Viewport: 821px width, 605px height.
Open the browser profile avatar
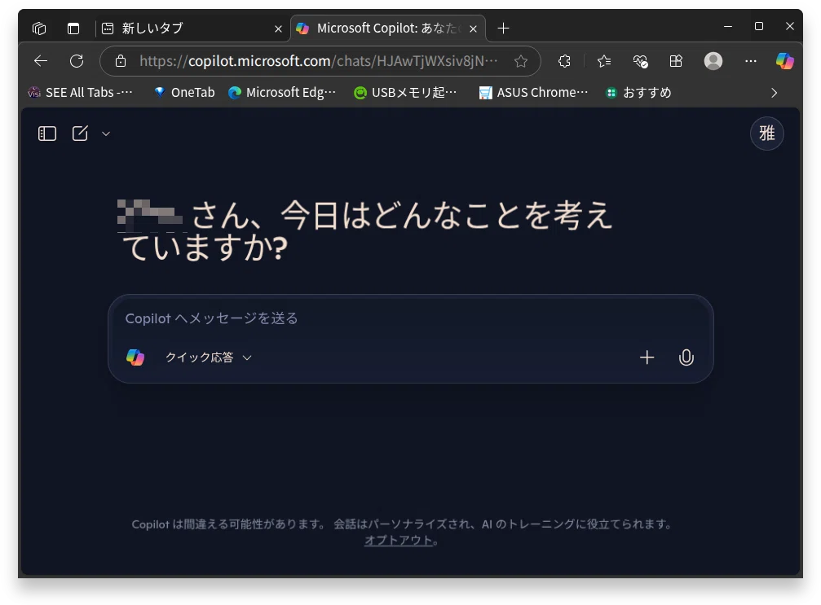[713, 61]
